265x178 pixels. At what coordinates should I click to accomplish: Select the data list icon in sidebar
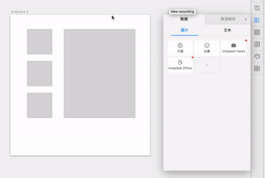[257, 20]
